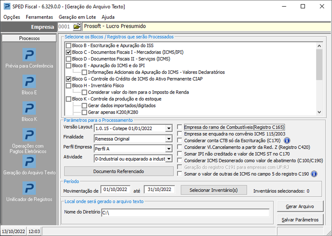Click the Gerar Arquivo button
Screen dimensions: 332x236
pos(300,206)
